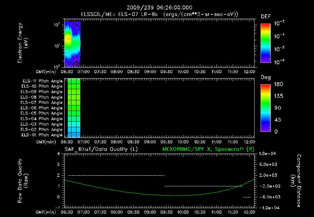Click the short data quality segment at level 0

[247, 197]
